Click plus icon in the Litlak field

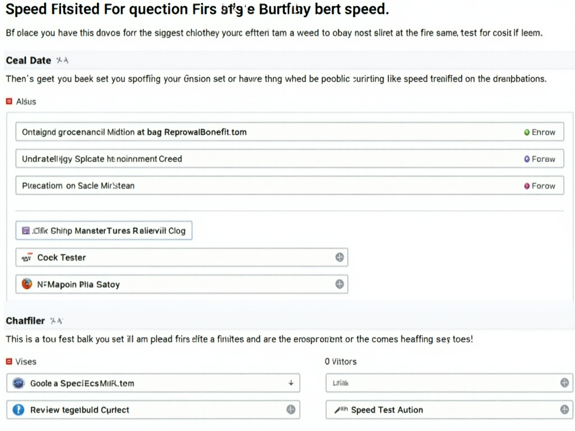point(564,383)
